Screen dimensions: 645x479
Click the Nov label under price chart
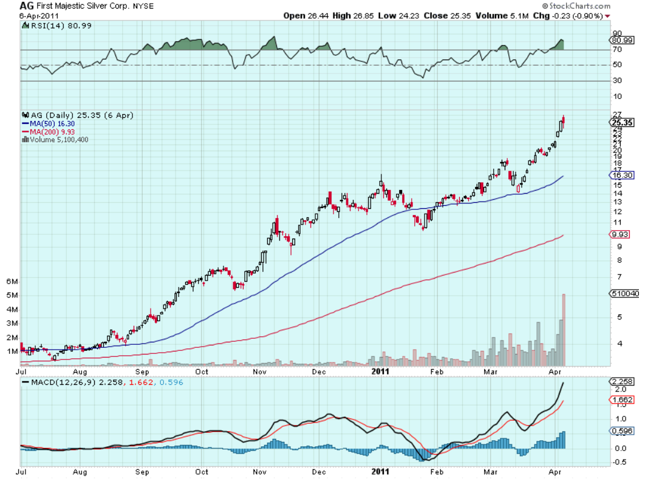[259, 372]
